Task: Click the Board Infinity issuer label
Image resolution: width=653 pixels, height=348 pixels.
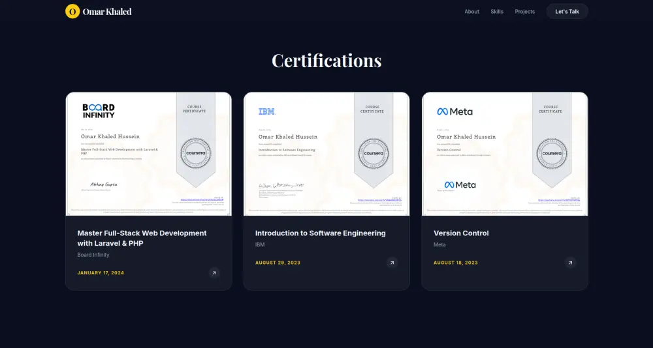Action: coord(93,255)
